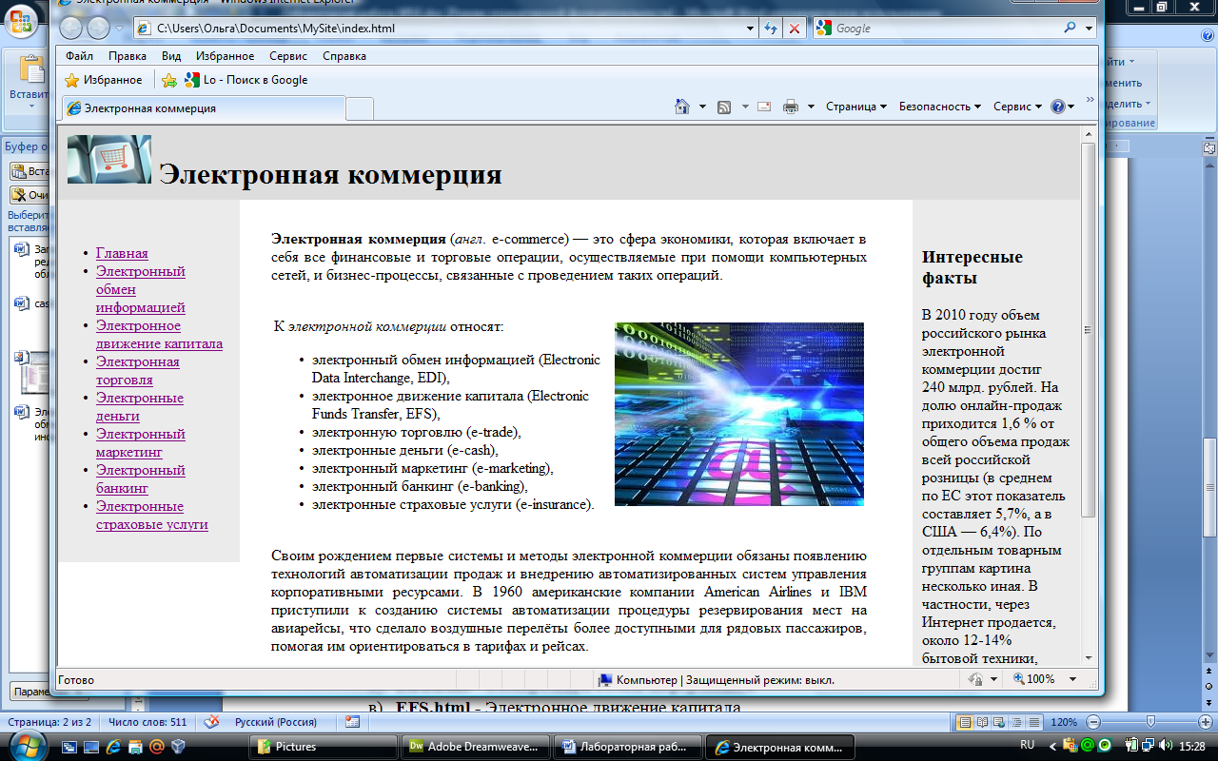
Task: Click the blue Help icon in command bar
Action: click(1057, 107)
